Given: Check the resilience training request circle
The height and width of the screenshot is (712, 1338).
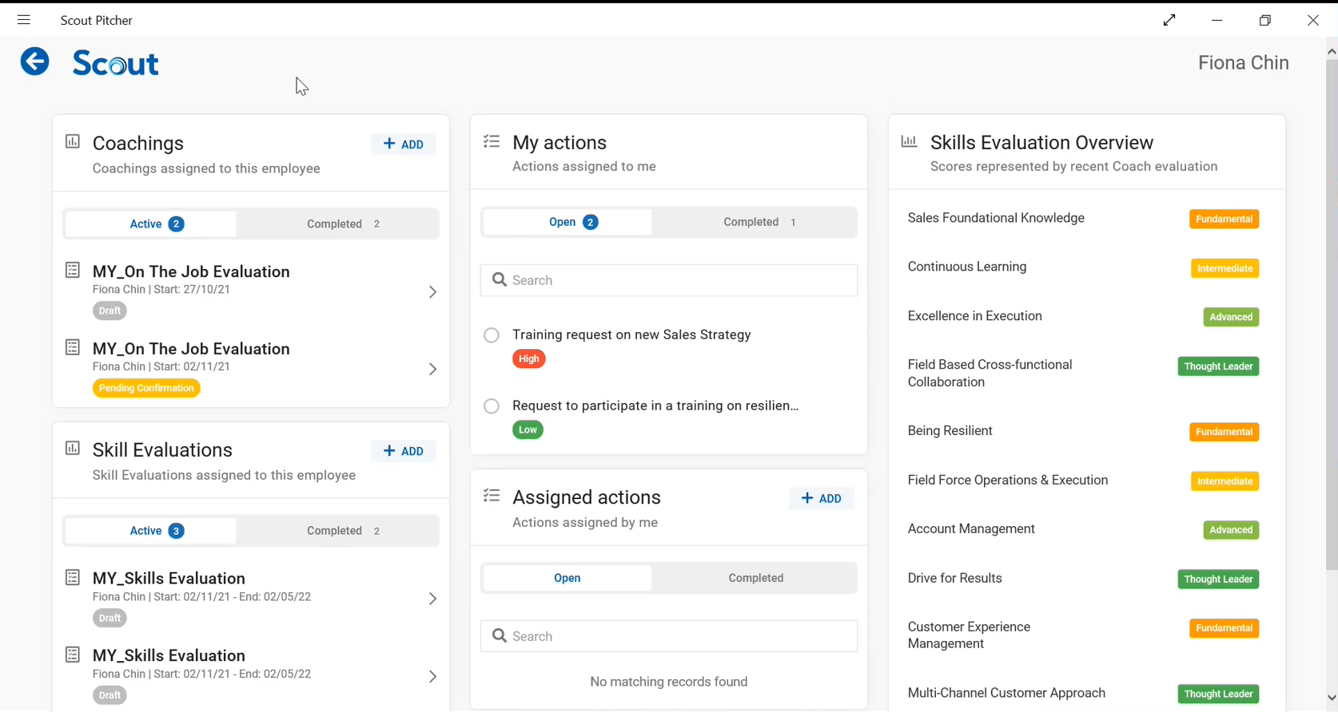Looking at the screenshot, I should coord(492,406).
